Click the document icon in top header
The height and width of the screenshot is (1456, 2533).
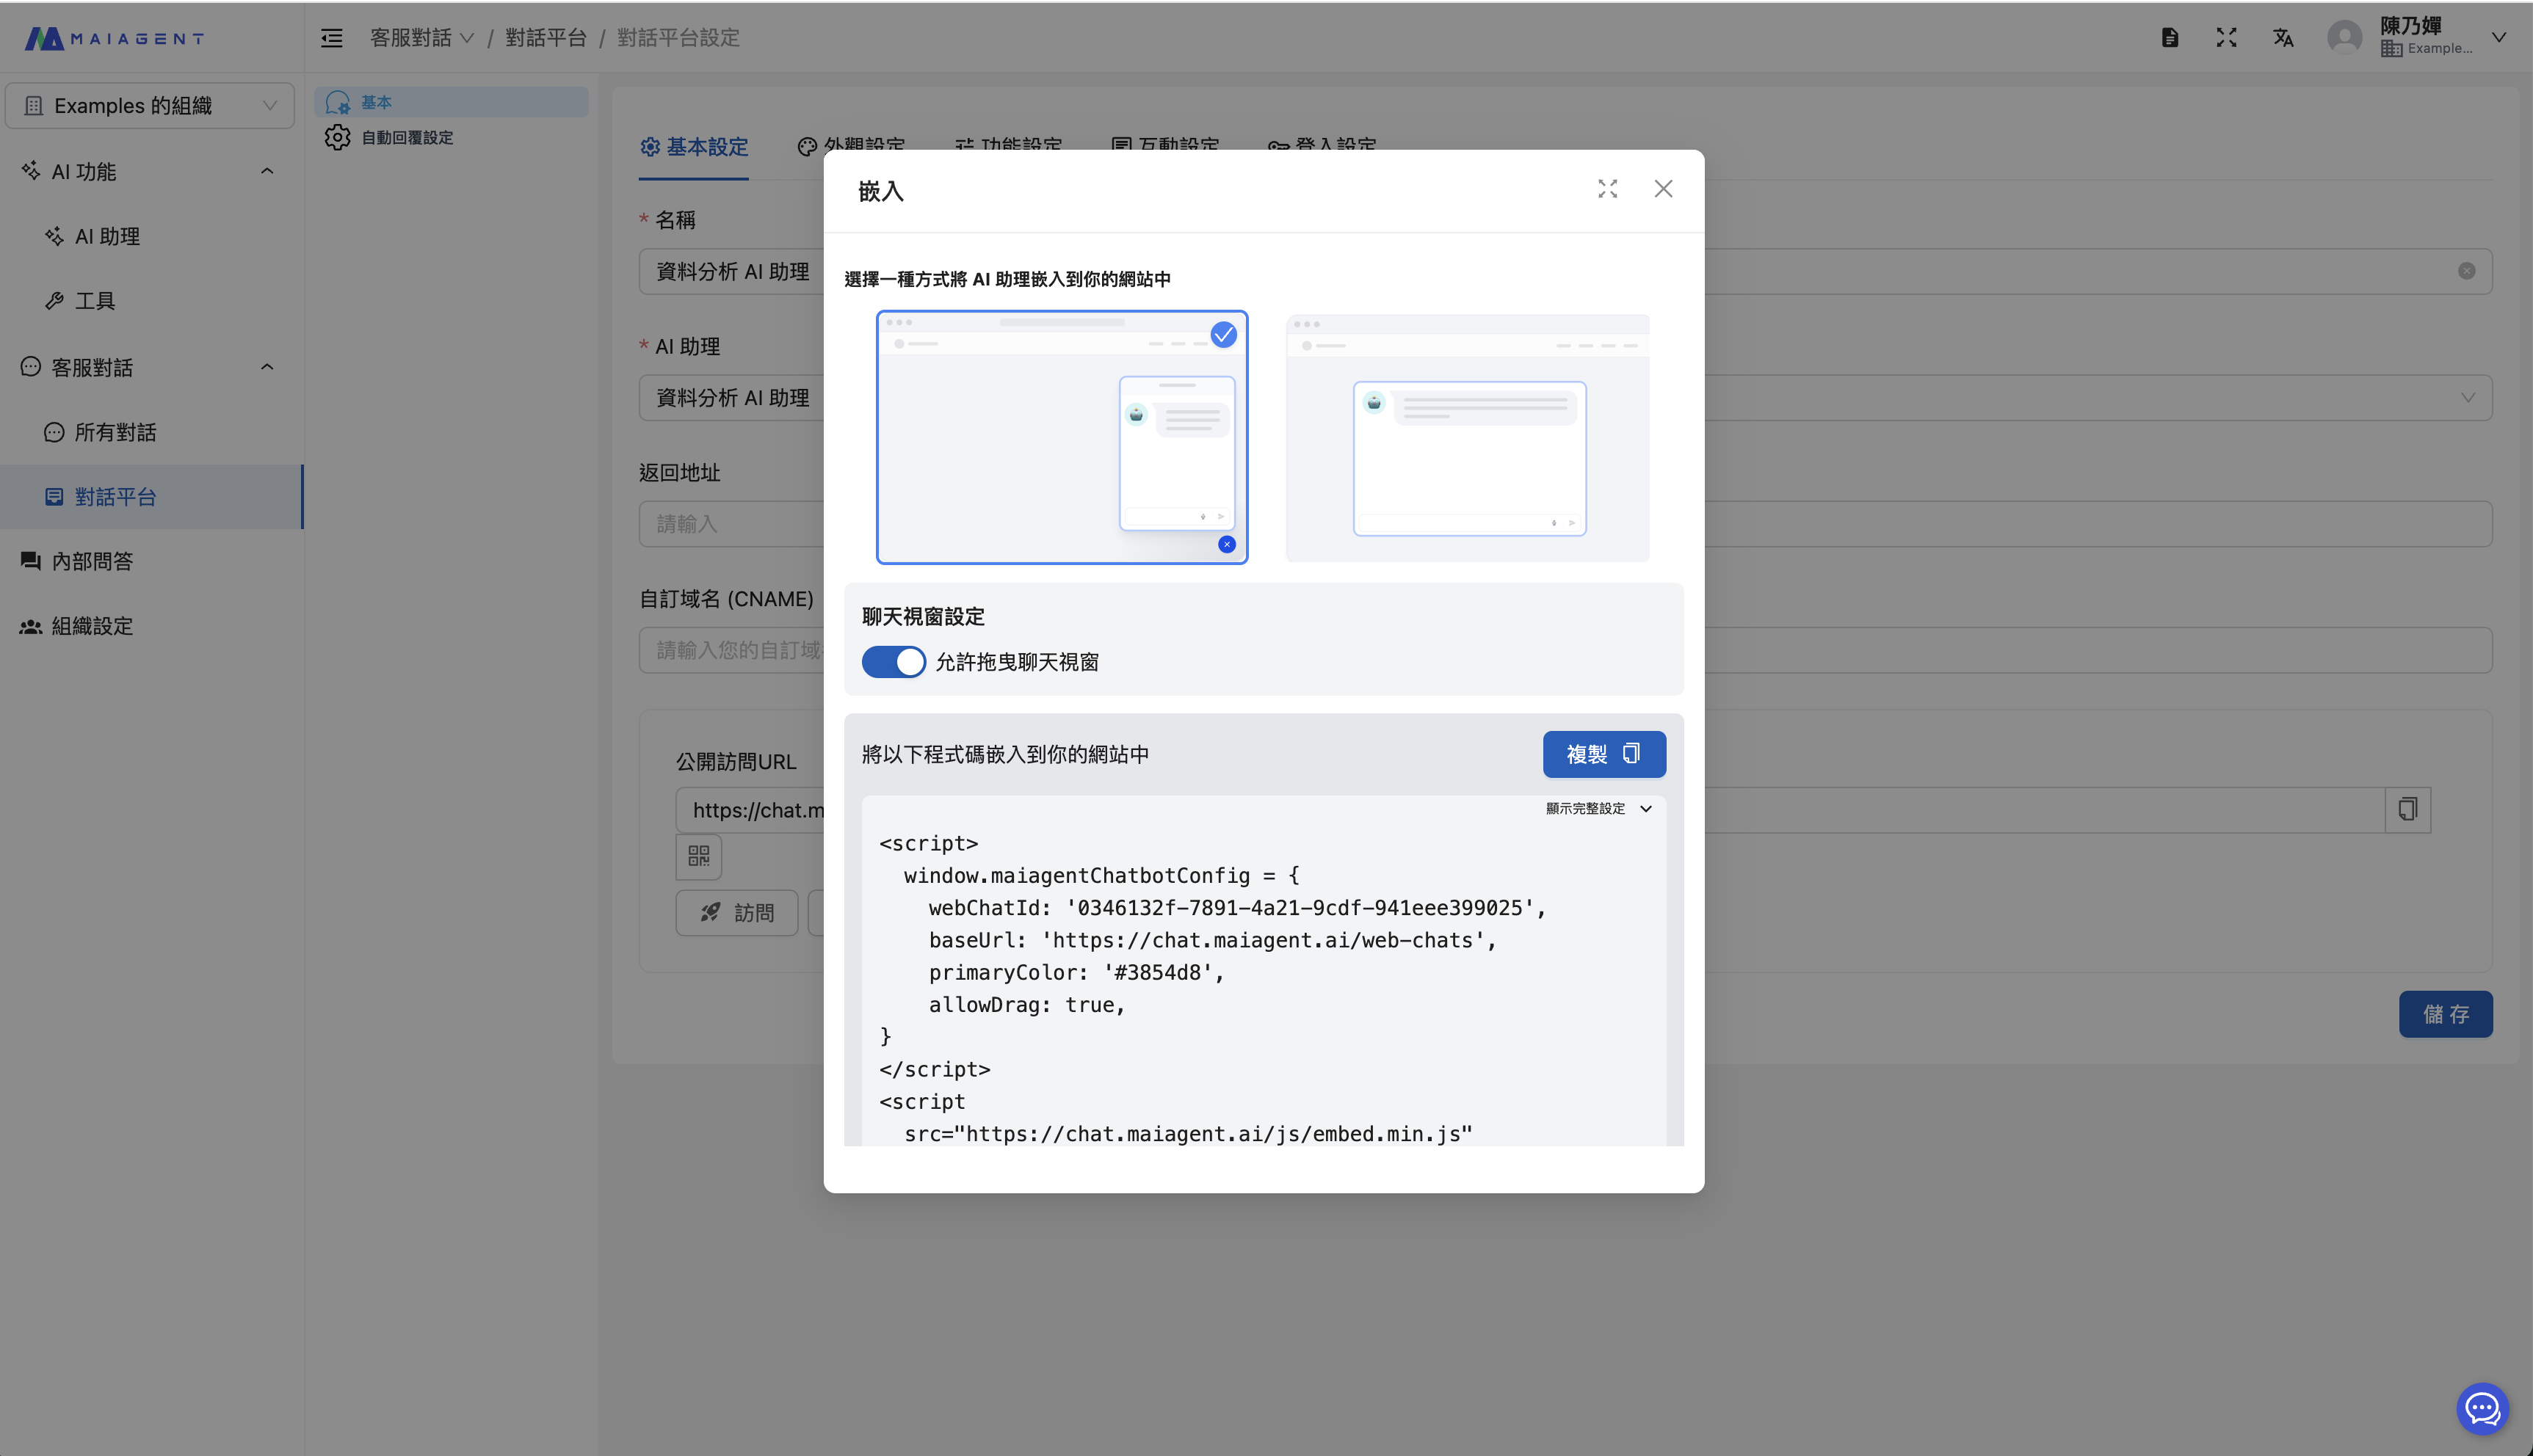[2169, 38]
